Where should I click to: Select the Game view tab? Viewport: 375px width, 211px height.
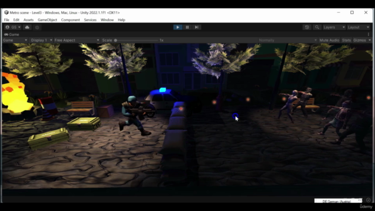tap(12, 35)
